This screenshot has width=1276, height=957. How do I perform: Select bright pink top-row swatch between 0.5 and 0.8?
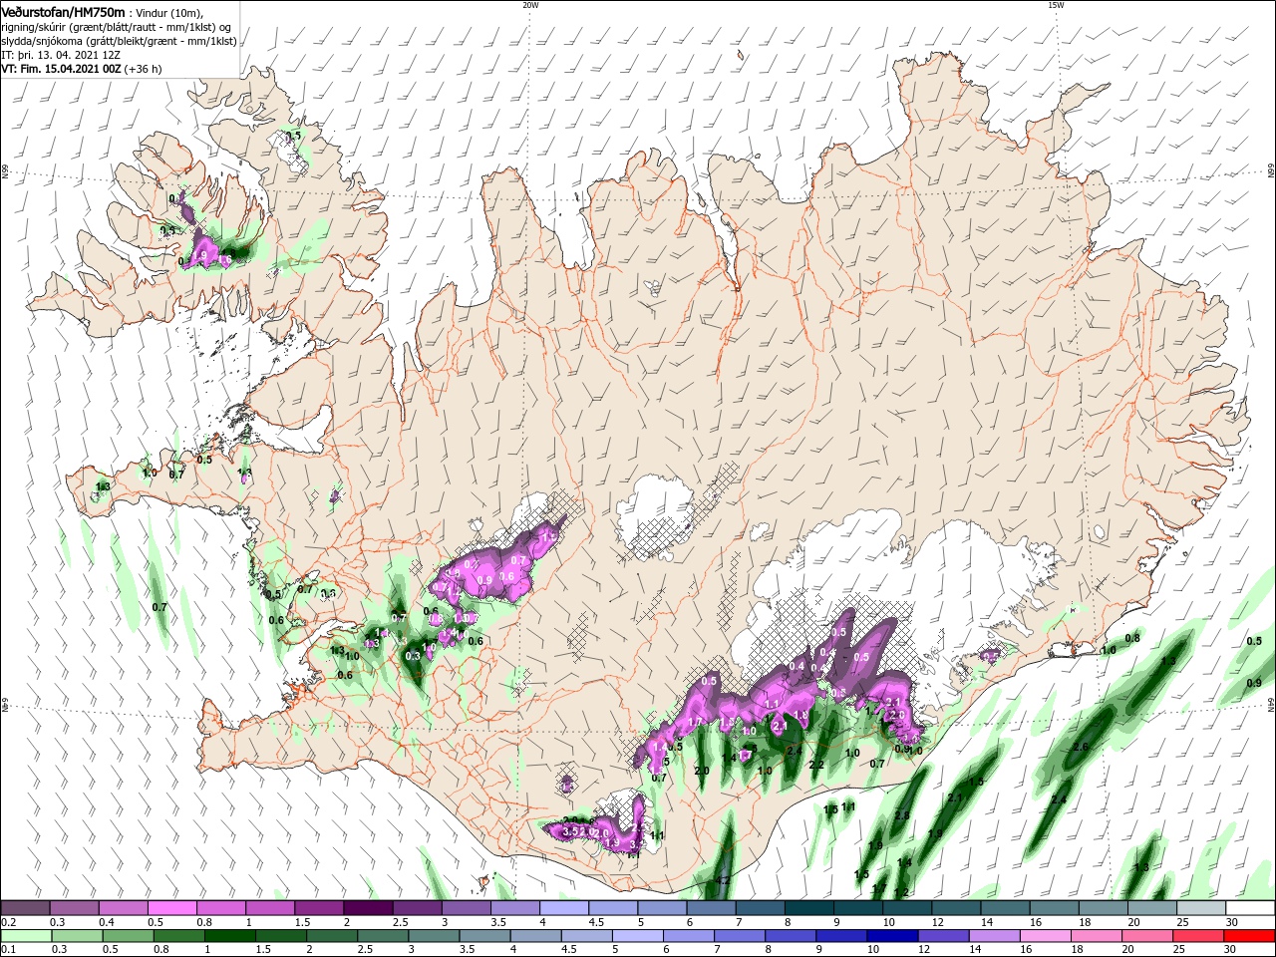pyautogui.click(x=171, y=908)
